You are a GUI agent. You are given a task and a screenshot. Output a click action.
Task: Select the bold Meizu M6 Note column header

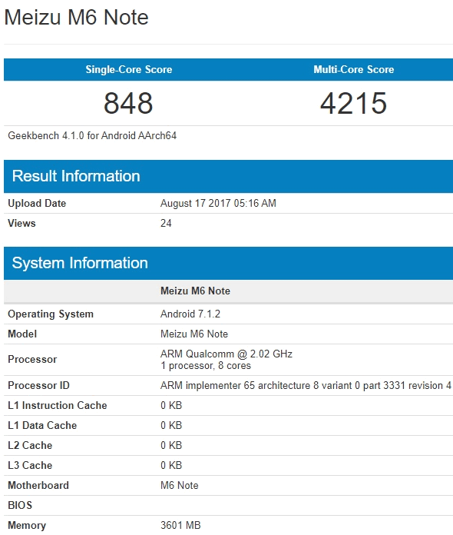click(195, 291)
